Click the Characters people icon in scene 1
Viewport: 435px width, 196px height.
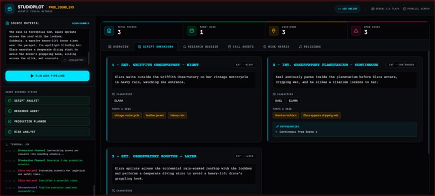[x=113, y=94]
